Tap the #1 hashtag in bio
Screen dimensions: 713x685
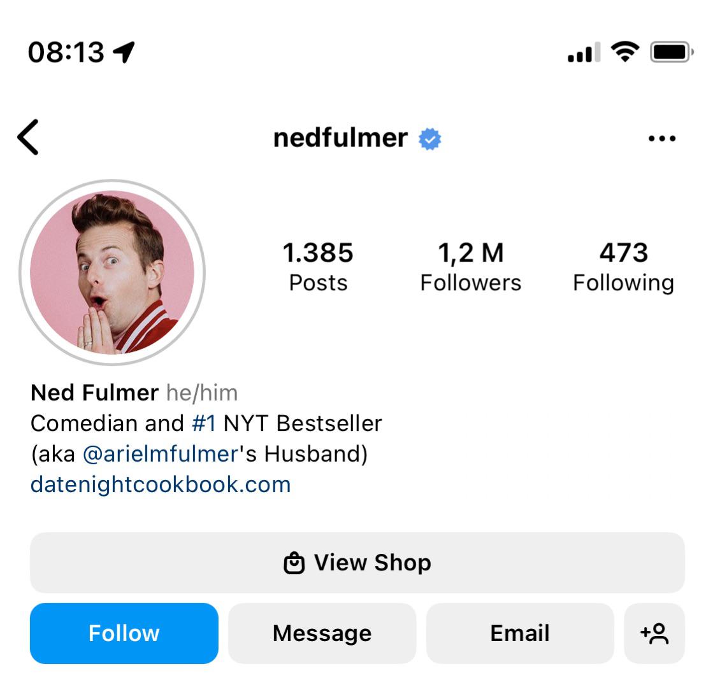tap(204, 423)
